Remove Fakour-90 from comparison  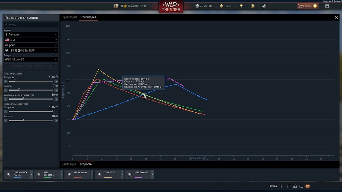[153, 175]
